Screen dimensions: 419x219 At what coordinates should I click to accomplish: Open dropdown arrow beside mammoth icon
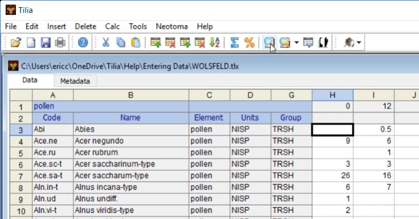pos(359,43)
